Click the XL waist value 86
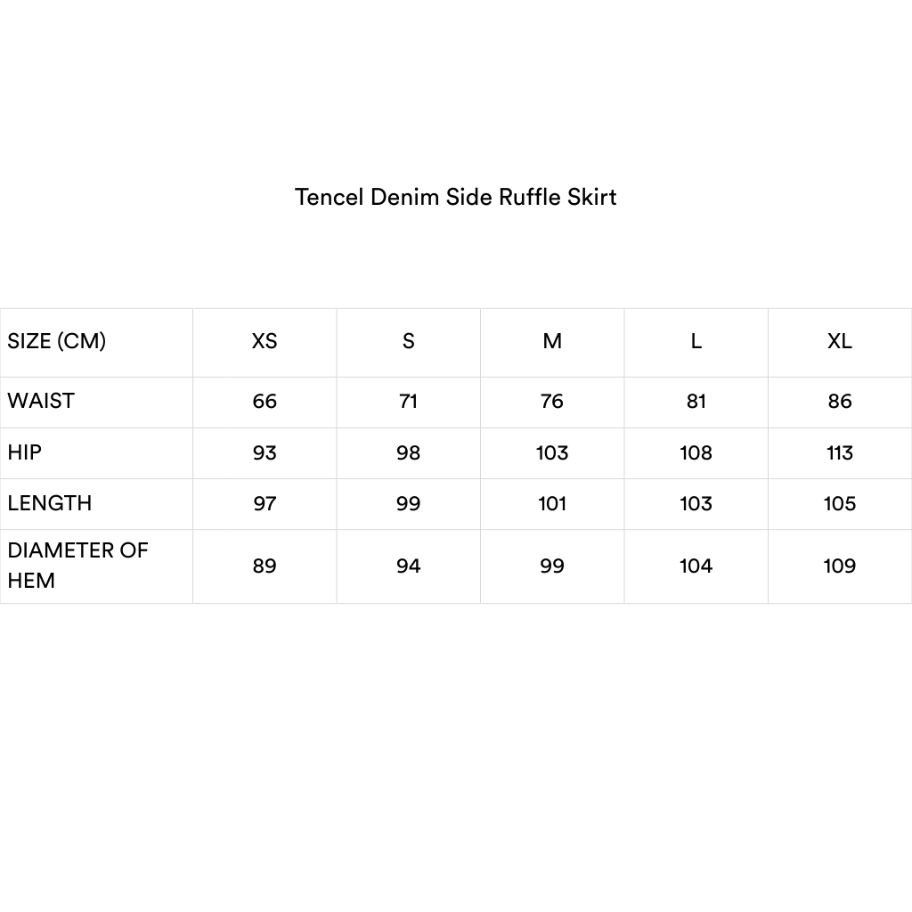 [839, 402]
